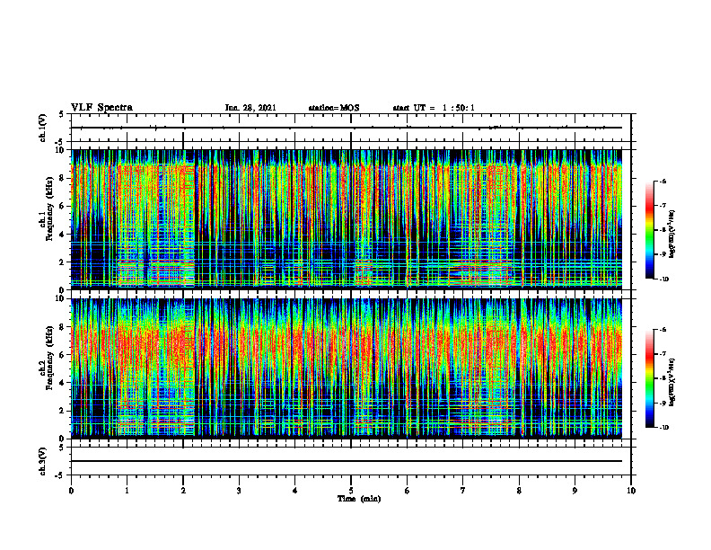Viewport: 711px width, 550px height.
Task: Click the "9" tick on the Time axis
Action: pos(575,491)
